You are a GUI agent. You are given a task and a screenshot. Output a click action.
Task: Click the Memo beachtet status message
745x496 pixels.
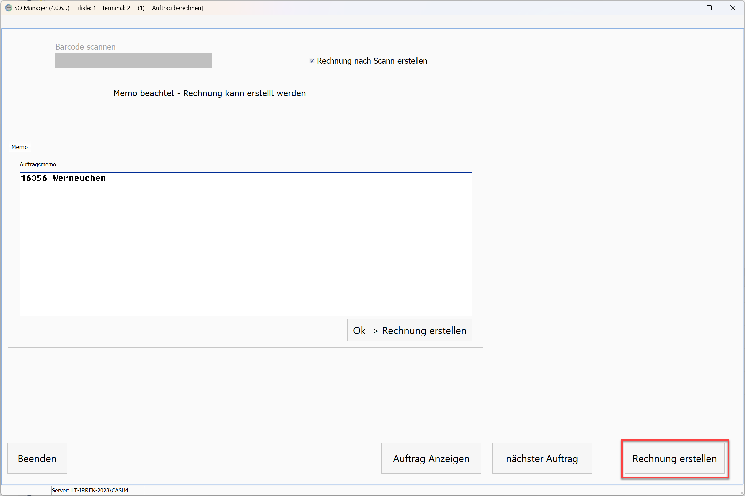(x=209, y=93)
